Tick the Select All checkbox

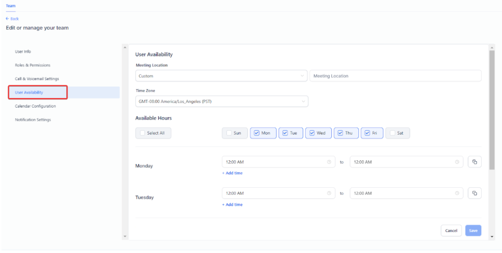(x=142, y=133)
